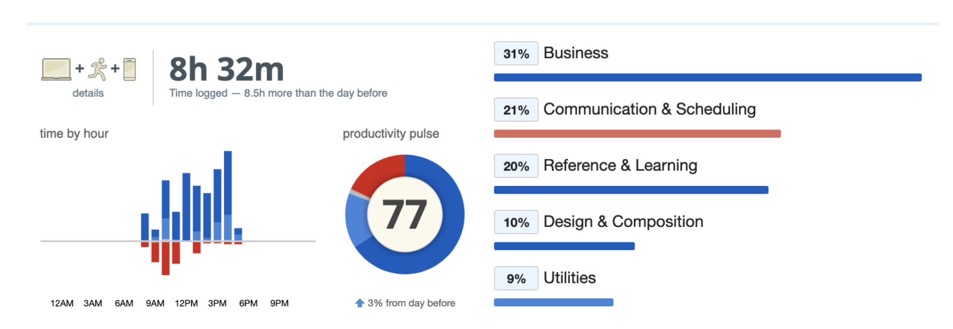
Task: Click the tallest bar in time by hour
Action: coord(228,196)
